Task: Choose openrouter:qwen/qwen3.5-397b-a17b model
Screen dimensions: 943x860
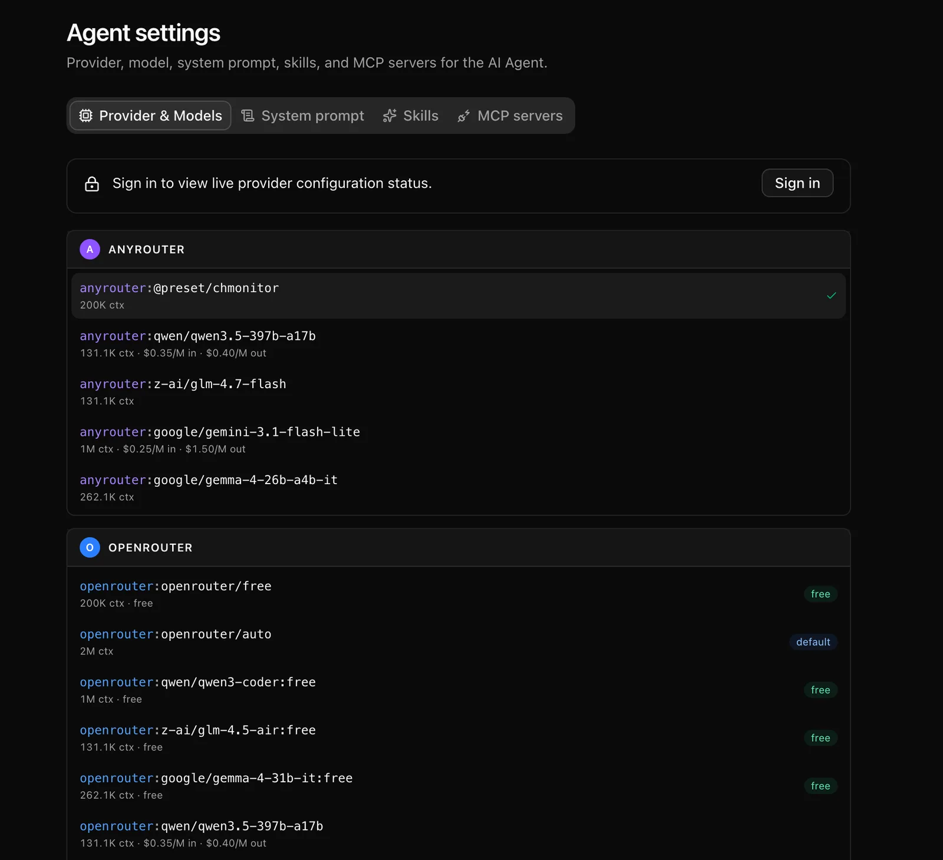Action: coord(459,834)
